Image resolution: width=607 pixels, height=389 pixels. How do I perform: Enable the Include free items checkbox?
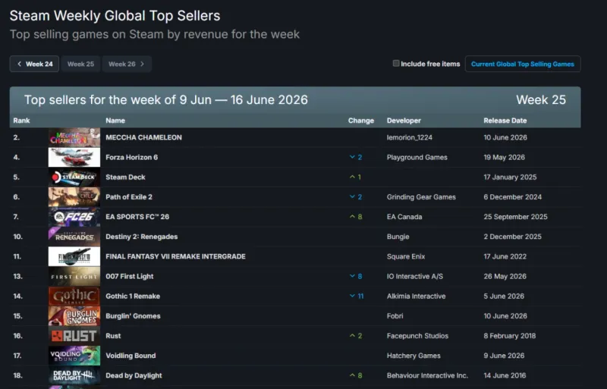click(396, 64)
